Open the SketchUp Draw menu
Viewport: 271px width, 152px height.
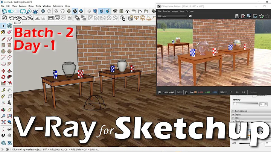click(31, 6)
